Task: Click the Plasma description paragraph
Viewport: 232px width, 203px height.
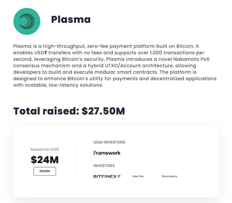Action: [115, 66]
